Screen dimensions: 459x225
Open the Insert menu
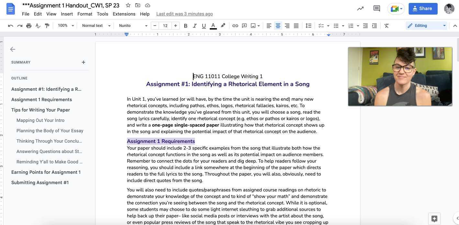[x=67, y=14]
